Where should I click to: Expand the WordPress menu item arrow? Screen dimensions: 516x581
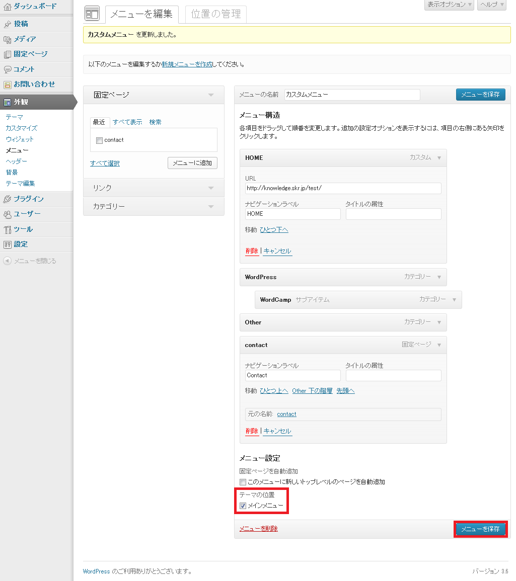coord(439,277)
